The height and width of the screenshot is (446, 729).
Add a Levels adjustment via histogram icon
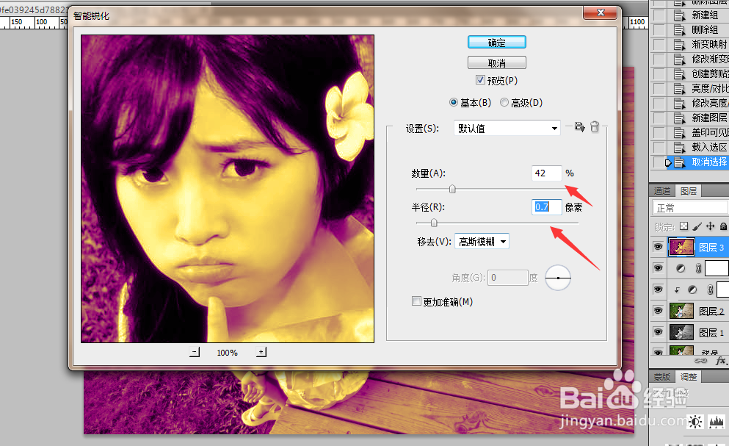tap(717, 422)
